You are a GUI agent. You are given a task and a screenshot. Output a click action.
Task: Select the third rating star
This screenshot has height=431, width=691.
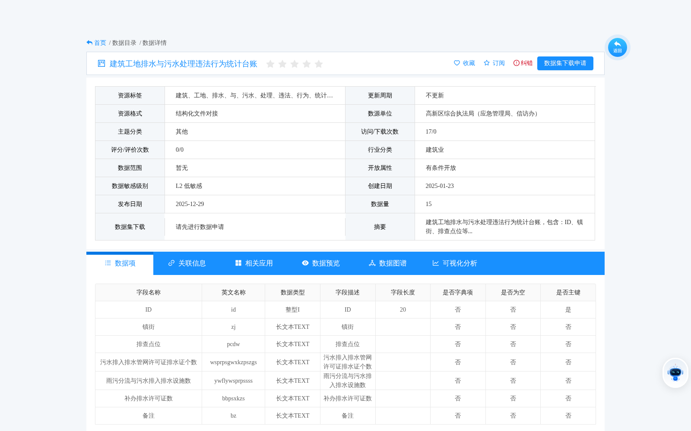tap(295, 64)
